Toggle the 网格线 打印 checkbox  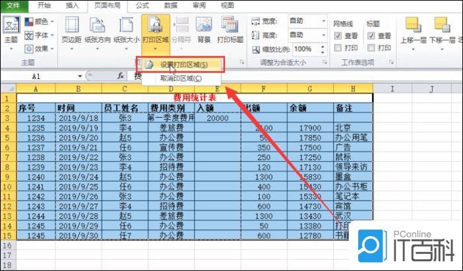(x=338, y=48)
